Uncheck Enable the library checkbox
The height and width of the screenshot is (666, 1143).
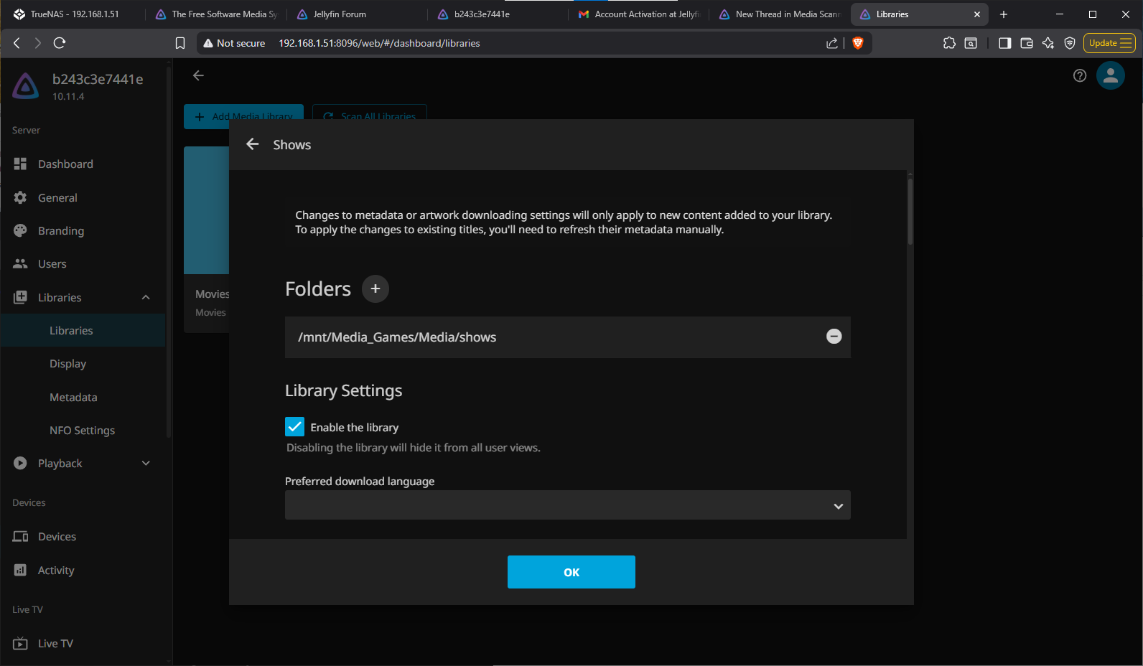(x=294, y=427)
